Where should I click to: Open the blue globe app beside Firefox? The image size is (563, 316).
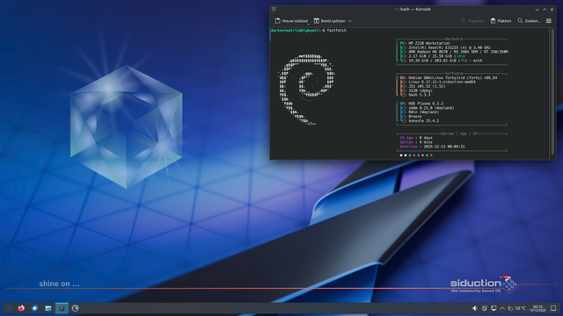click(34, 308)
